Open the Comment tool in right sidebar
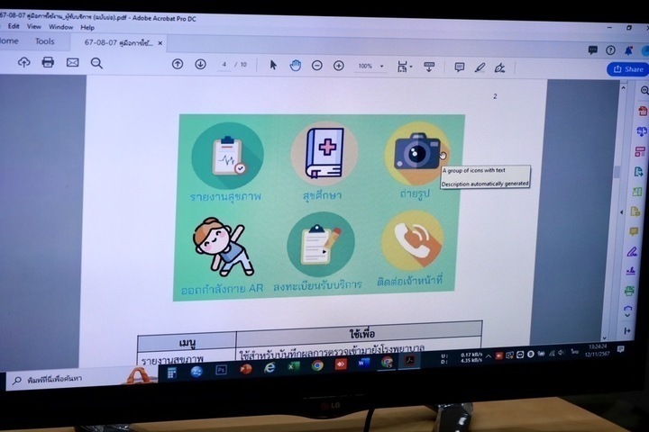 coord(634,230)
